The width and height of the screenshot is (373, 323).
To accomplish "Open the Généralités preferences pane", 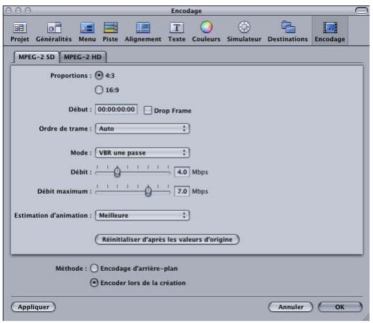I will pyautogui.click(x=54, y=32).
